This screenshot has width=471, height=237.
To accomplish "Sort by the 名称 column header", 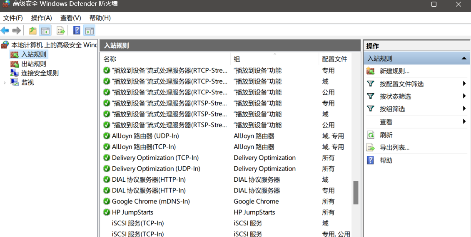I will click(165, 59).
